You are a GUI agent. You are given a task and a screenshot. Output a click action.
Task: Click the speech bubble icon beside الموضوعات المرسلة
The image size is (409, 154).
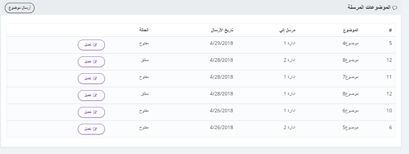395,8
